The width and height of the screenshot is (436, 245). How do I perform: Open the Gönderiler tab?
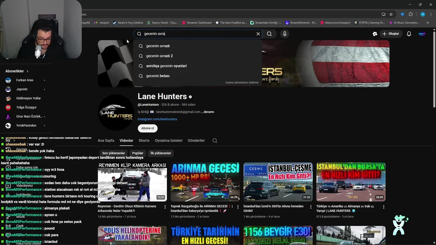196,141
